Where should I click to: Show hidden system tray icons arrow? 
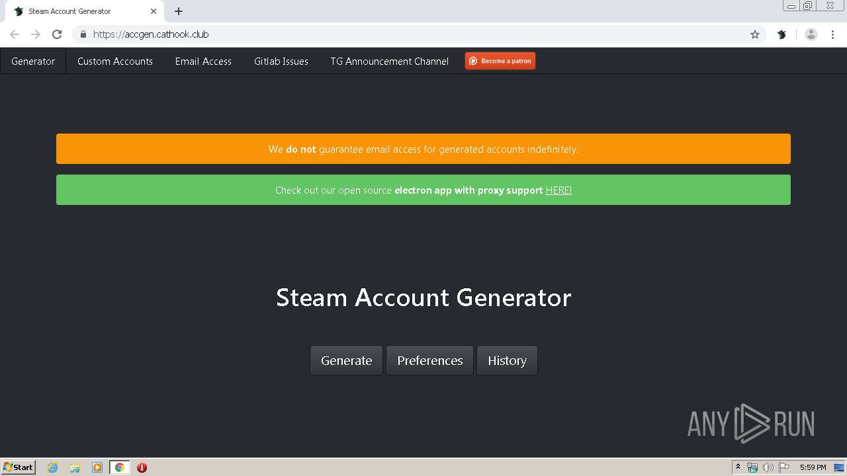[738, 467]
